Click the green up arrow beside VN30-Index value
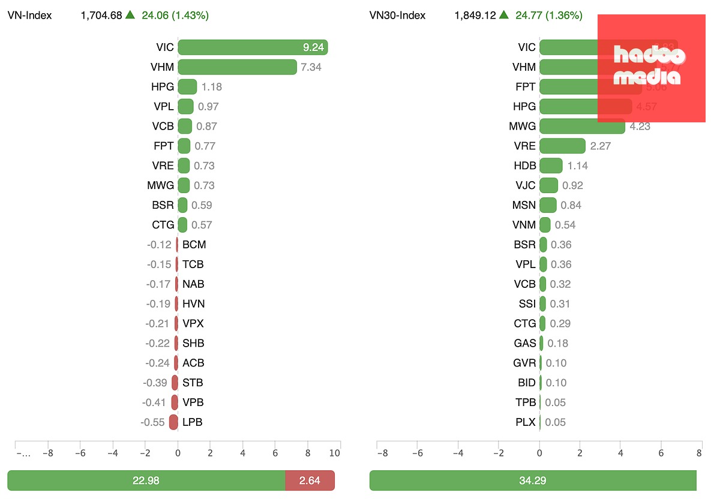The width and height of the screenshot is (720, 499). 503,15
